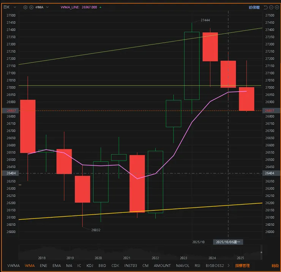The width and height of the screenshot is (281, 272).
Task: Open the WMA indicator selector dropdown
Action: [47, 7]
